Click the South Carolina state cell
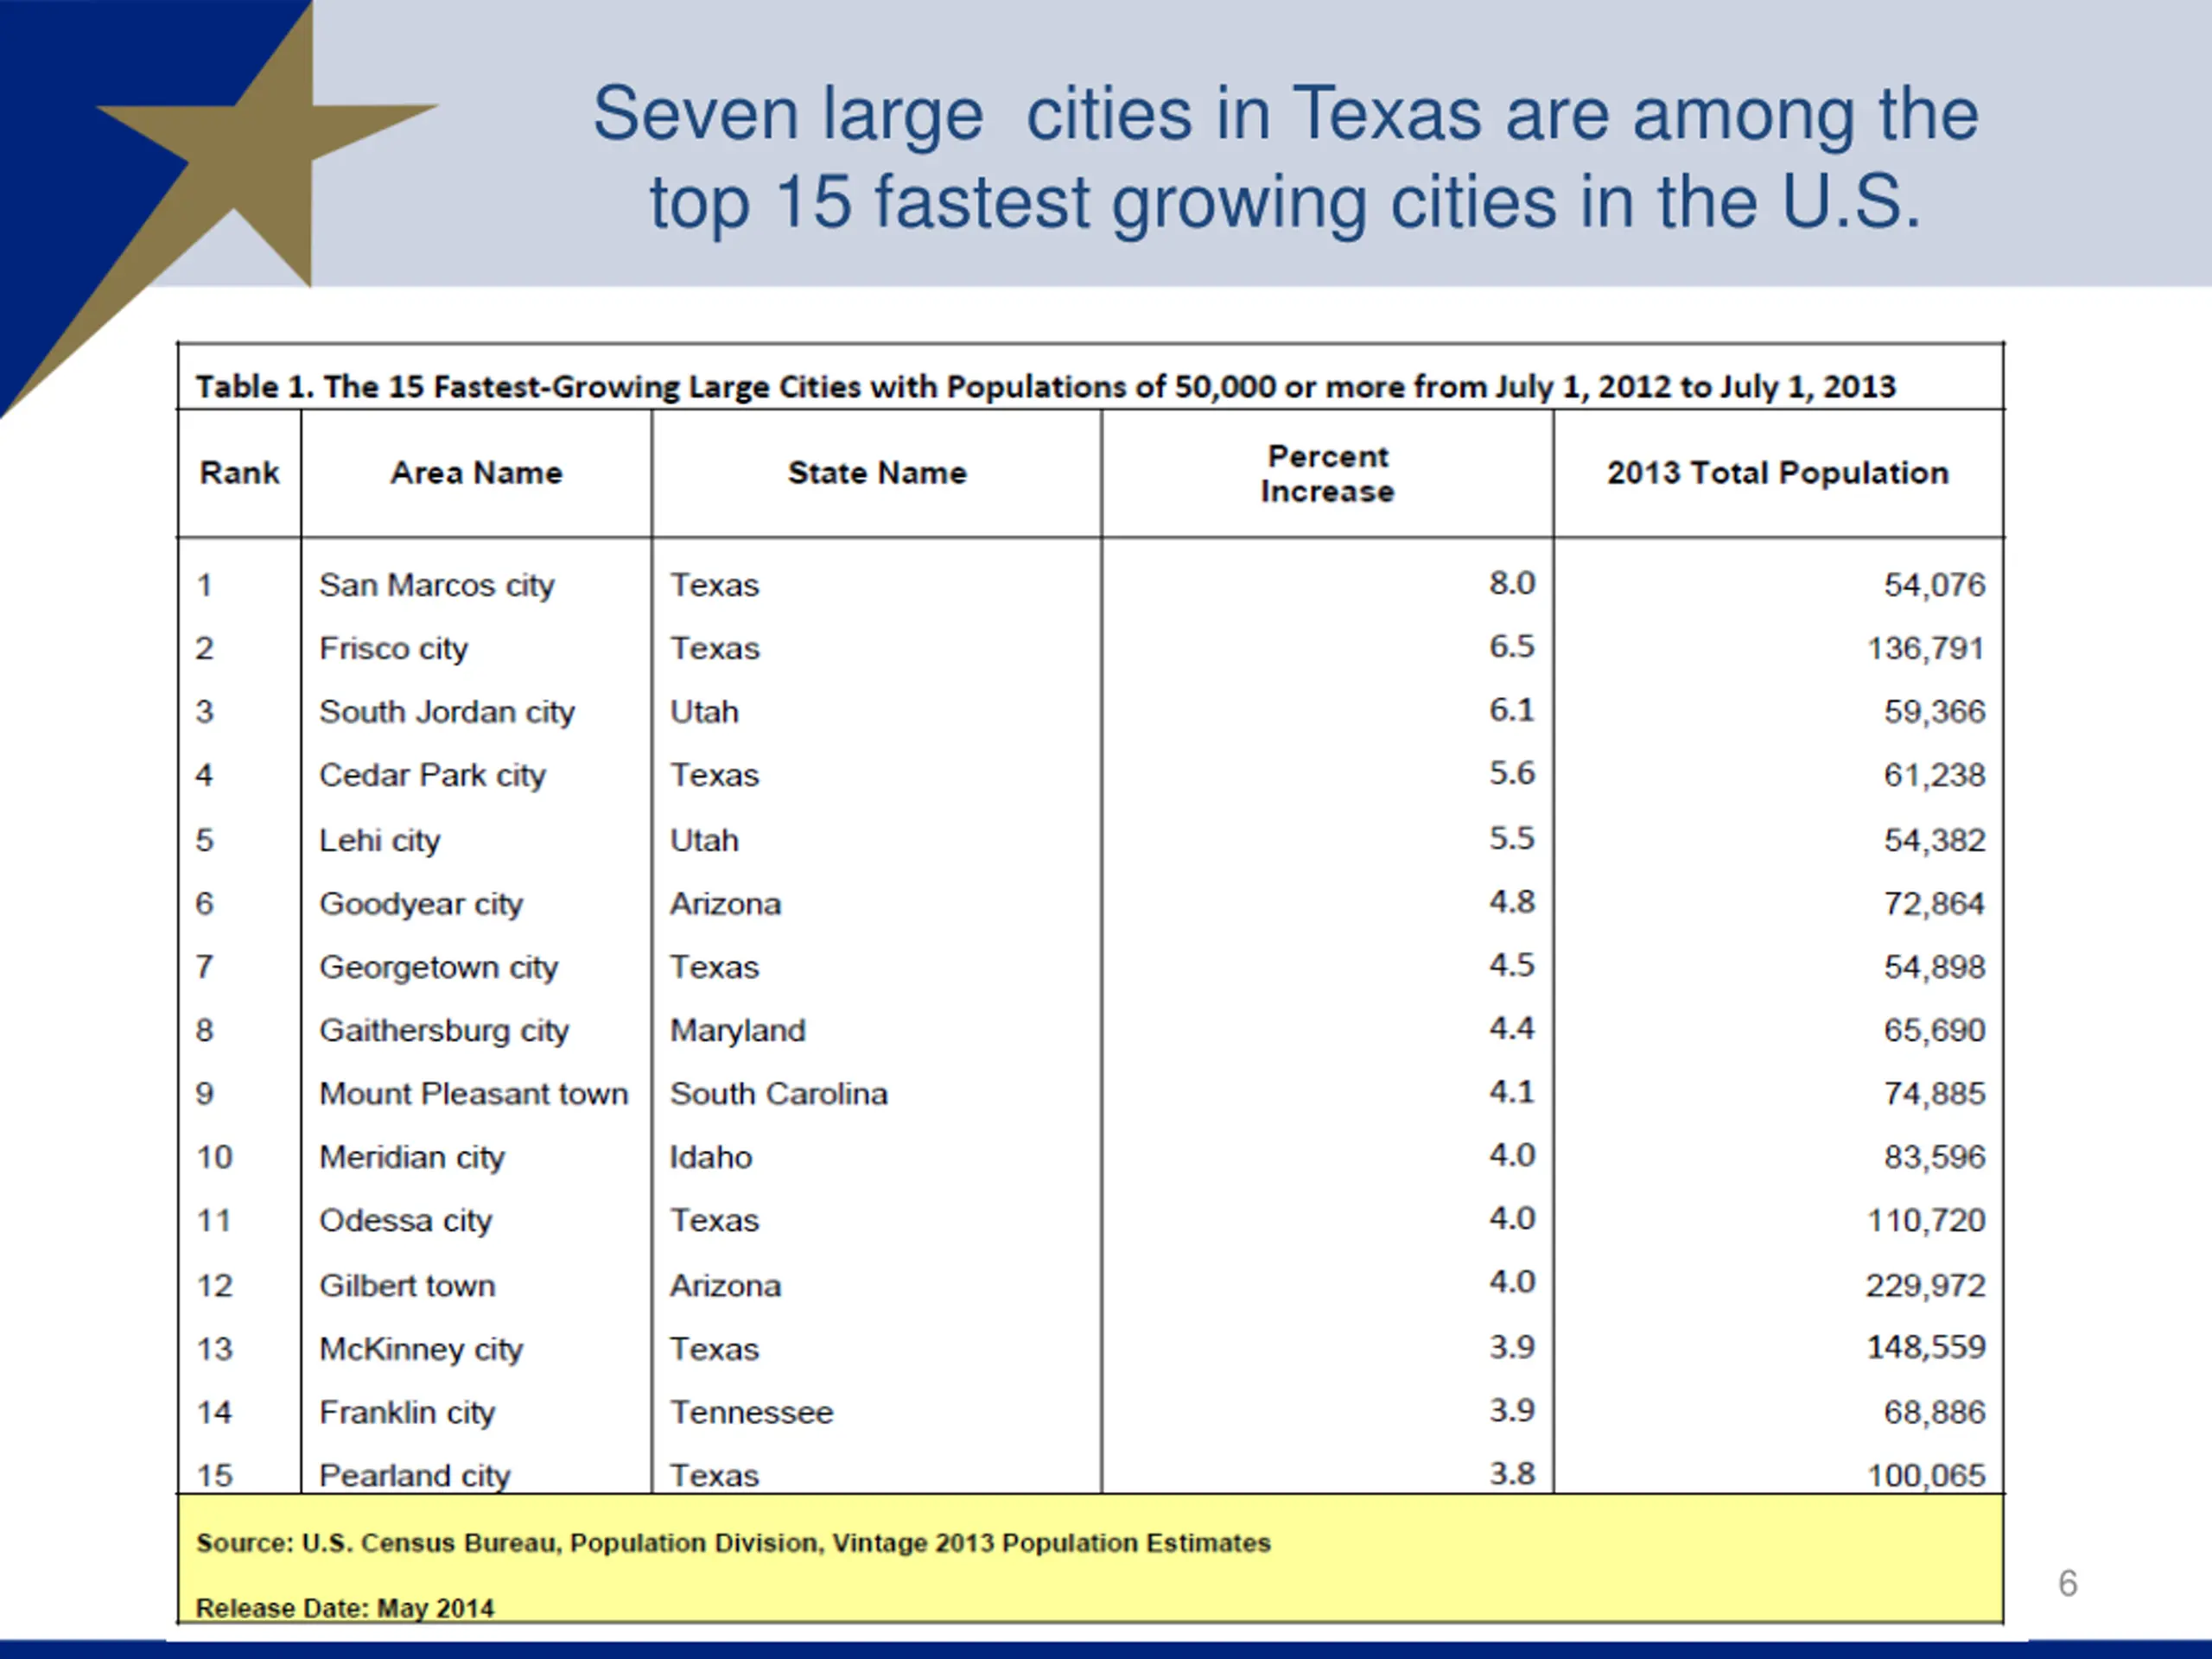The image size is (2212, 1659). tap(778, 1094)
